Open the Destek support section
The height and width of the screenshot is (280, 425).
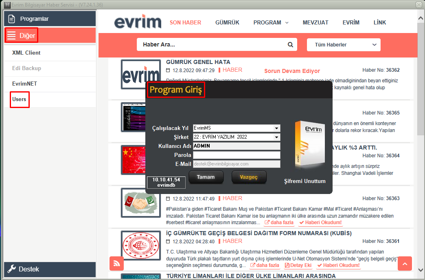50,269
